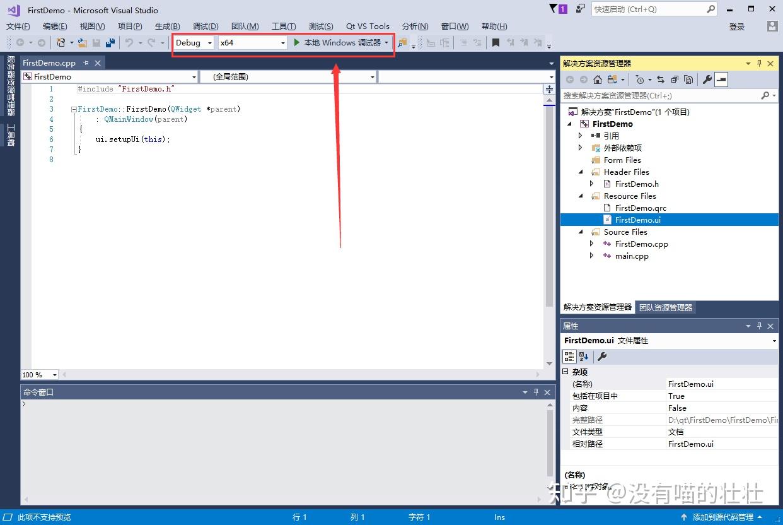Click the 登录 link at top right
Image resolution: width=783 pixels, height=525 pixels.
click(x=736, y=26)
